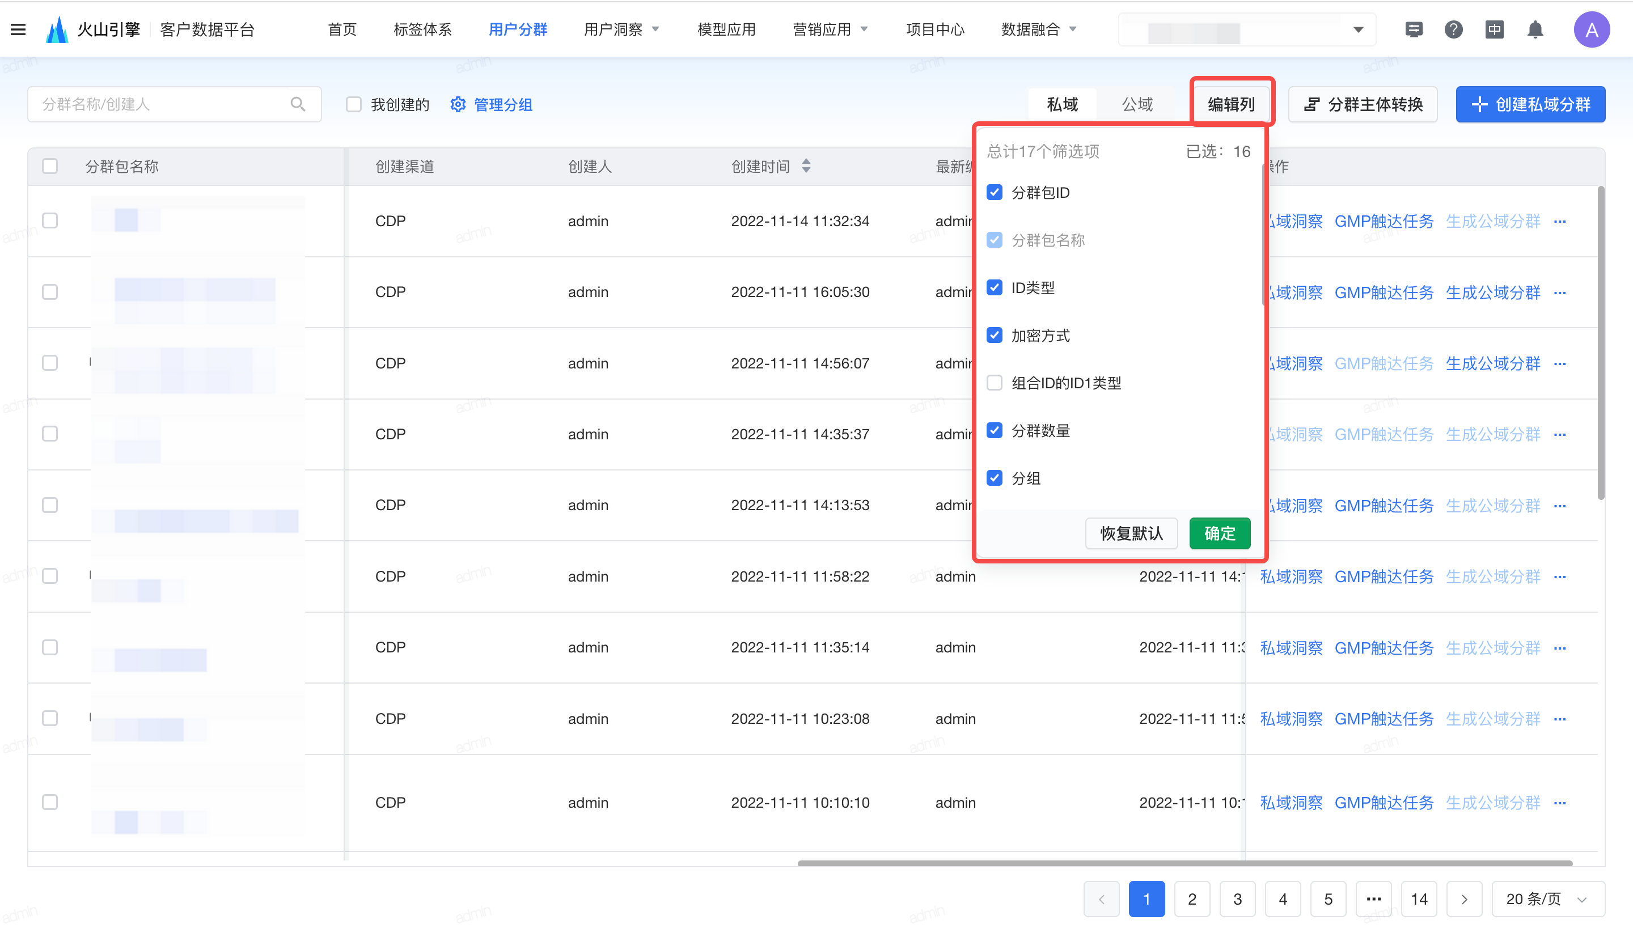Open more actions for 14:35:37 row
1633x933 pixels.
(x=1560, y=435)
